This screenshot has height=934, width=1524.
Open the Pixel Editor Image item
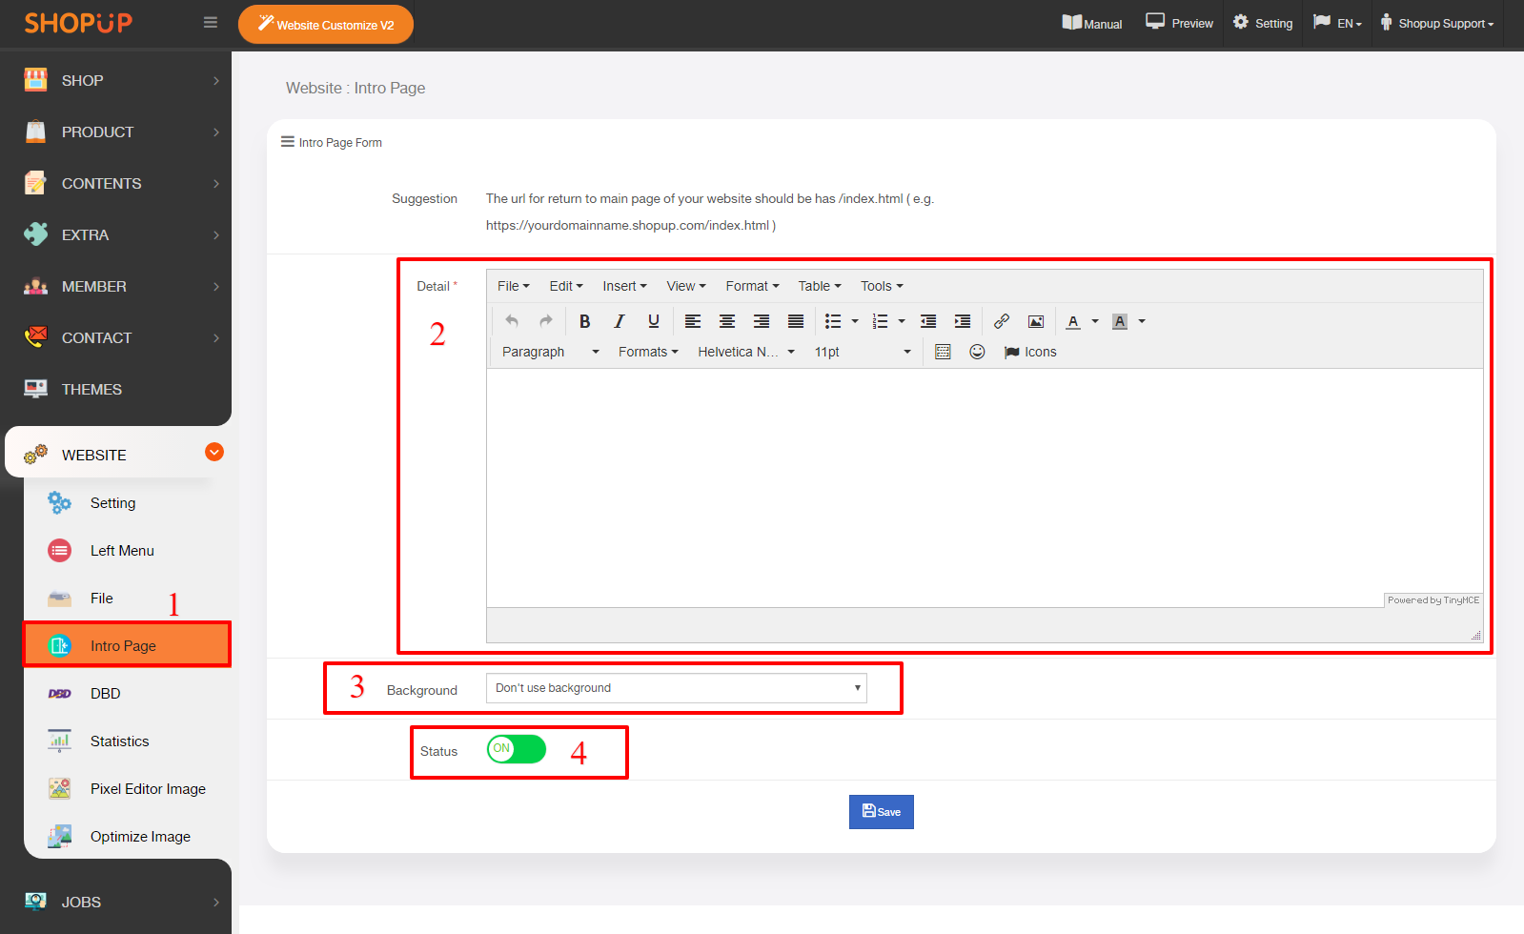click(128, 789)
